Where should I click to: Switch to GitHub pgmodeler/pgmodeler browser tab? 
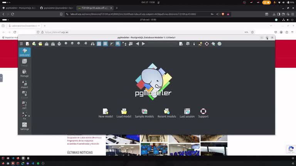(57, 8)
